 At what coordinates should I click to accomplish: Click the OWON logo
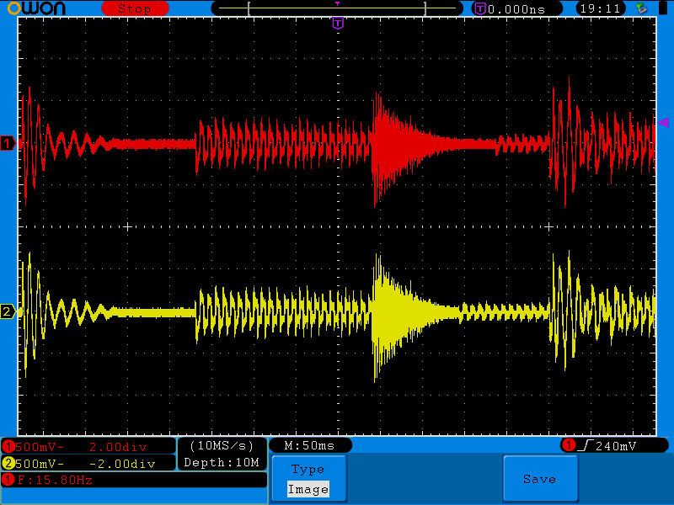pyautogui.click(x=36, y=8)
